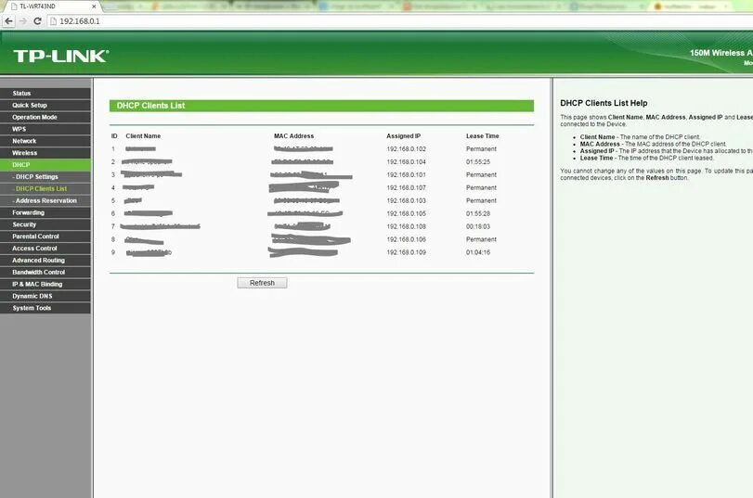Viewport: 753px width, 498px height.
Task: Open Parental Control settings
Action: pyautogui.click(x=45, y=236)
